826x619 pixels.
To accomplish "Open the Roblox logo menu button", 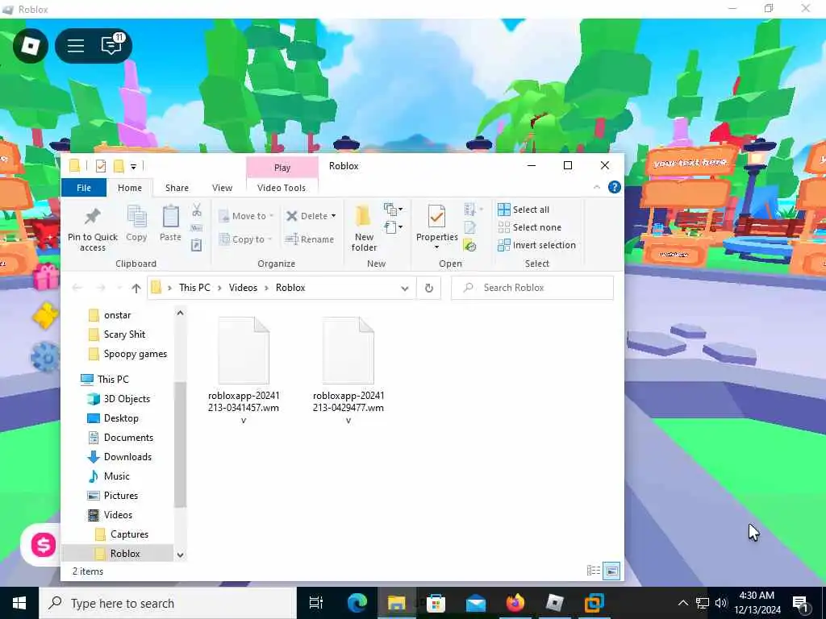I will pyautogui.click(x=30, y=46).
